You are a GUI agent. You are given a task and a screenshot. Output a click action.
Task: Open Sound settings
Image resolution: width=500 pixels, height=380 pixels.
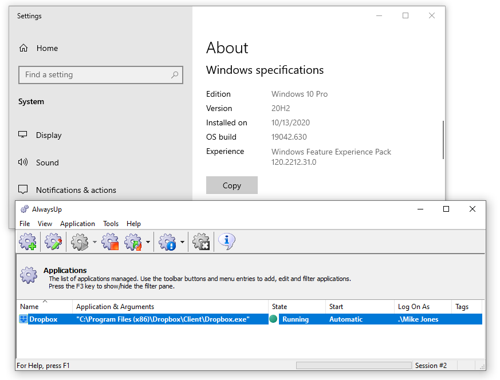[47, 163]
